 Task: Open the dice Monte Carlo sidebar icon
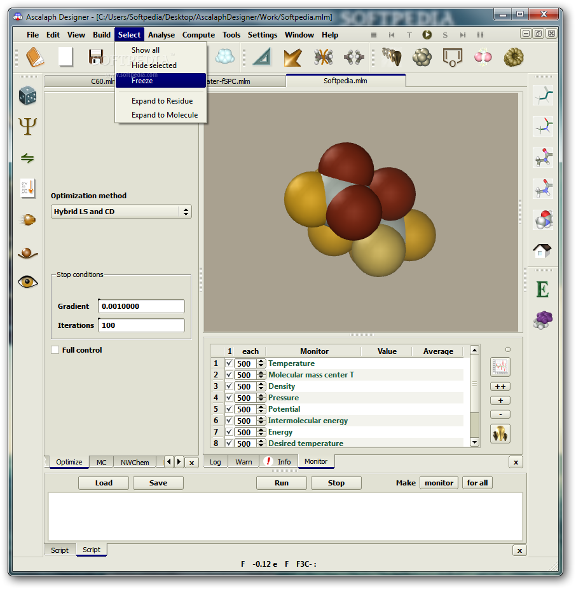pos(27,95)
